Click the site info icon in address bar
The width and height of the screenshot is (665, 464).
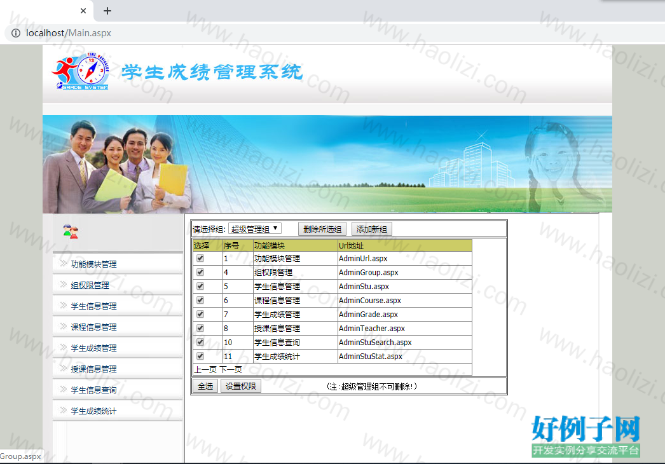tap(16, 33)
